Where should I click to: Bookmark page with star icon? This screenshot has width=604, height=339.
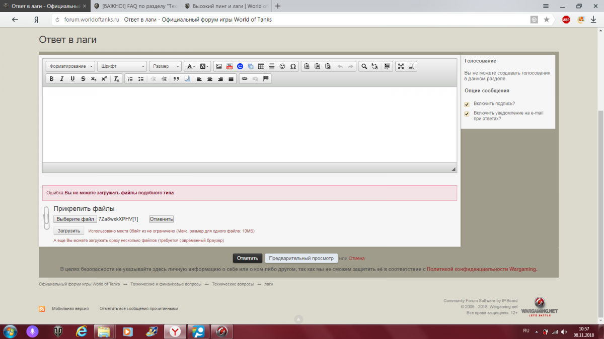coord(546,20)
